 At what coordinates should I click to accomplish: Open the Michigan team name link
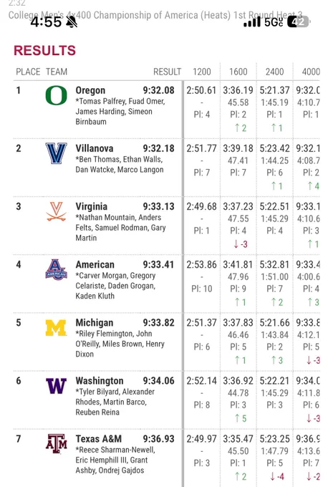[x=95, y=323]
